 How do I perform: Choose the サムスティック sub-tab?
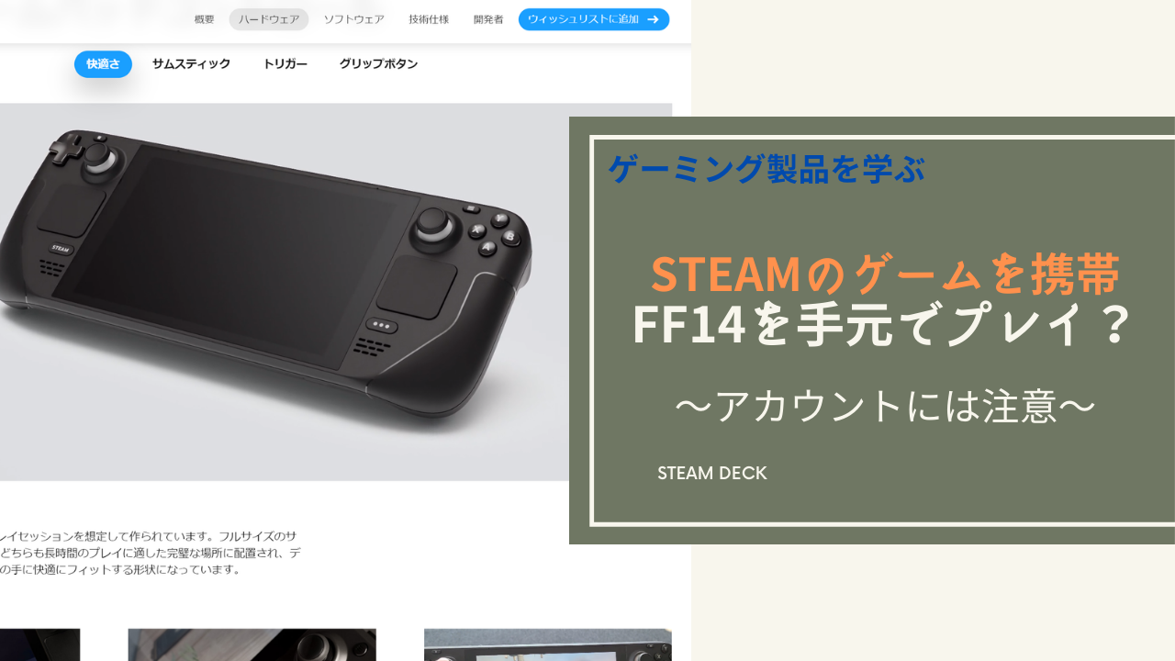pyautogui.click(x=191, y=64)
